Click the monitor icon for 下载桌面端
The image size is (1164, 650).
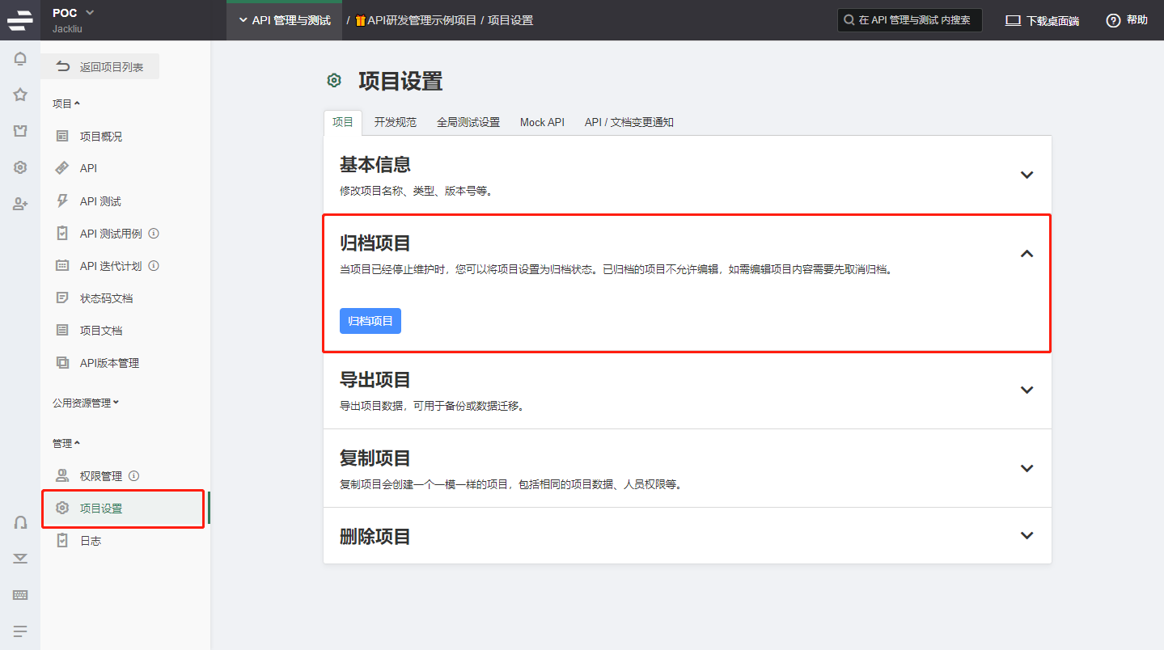click(1013, 20)
